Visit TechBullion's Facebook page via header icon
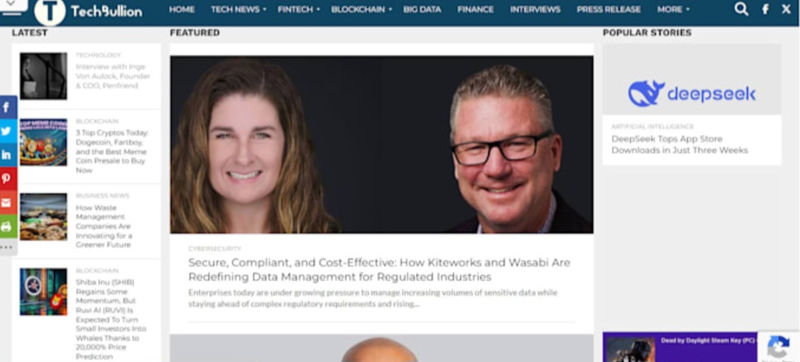The width and height of the screenshot is (800, 362). [x=765, y=9]
